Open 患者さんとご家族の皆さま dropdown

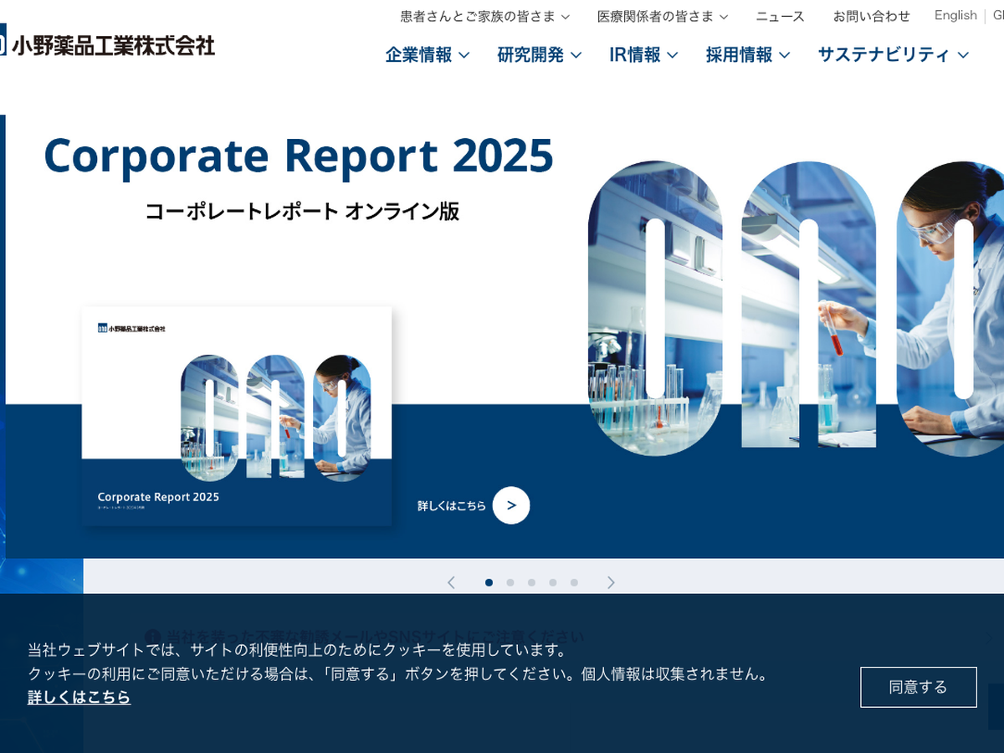484,17
